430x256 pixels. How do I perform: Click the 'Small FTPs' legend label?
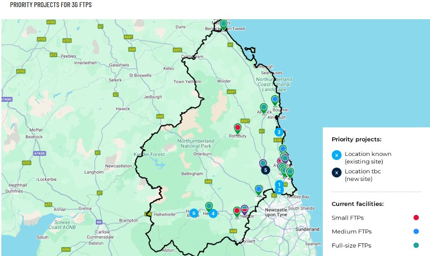click(347, 218)
